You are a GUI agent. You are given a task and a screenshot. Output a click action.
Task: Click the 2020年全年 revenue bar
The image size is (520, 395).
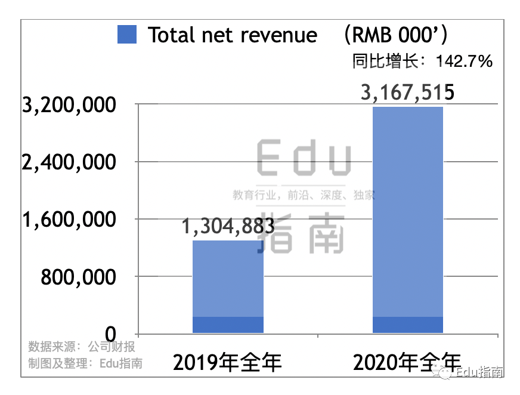(x=408, y=220)
